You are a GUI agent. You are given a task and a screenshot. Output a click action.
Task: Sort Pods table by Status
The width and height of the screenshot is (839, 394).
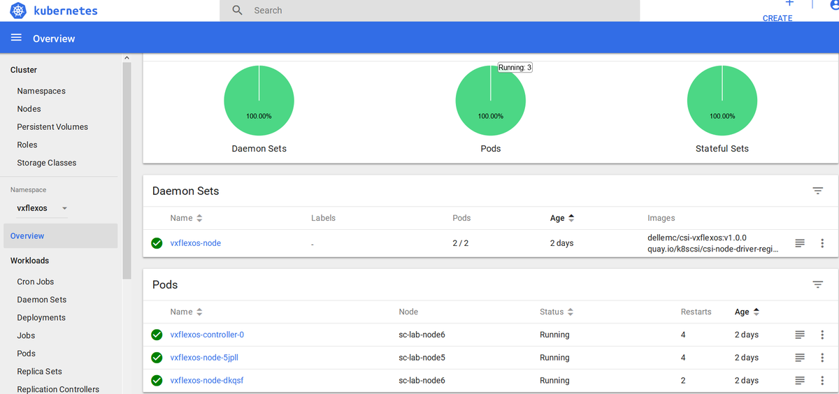[557, 312]
